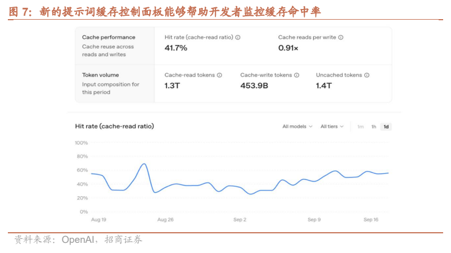This screenshot has width=451, height=253.
Task: Click the Sep 2 axis label
Action: tap(240, 220)
